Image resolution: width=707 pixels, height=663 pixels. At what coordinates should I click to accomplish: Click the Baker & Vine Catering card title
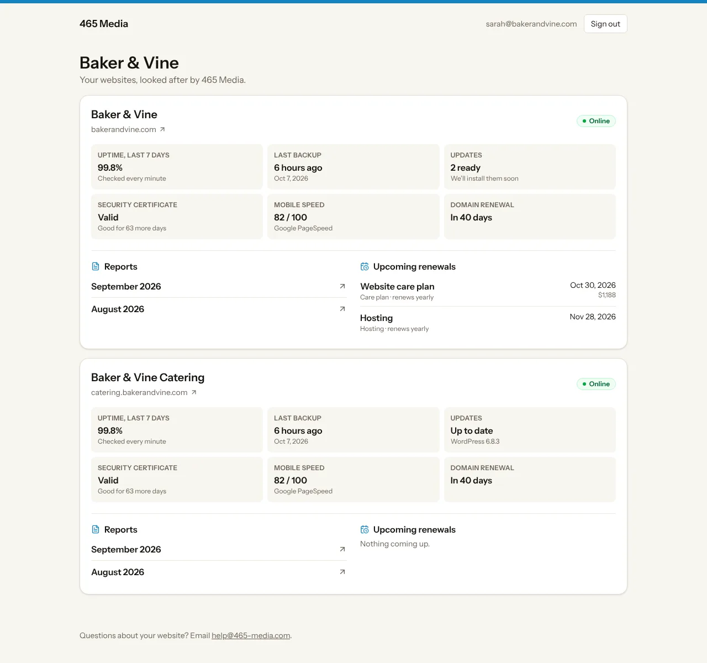(147, 377)
